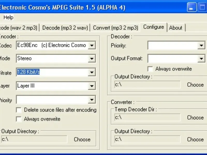Image resolution: width=207 pixels, height=155 pixels.
Task: Expand the encoder Codec dropdown arrow
Action: point(92,45)
